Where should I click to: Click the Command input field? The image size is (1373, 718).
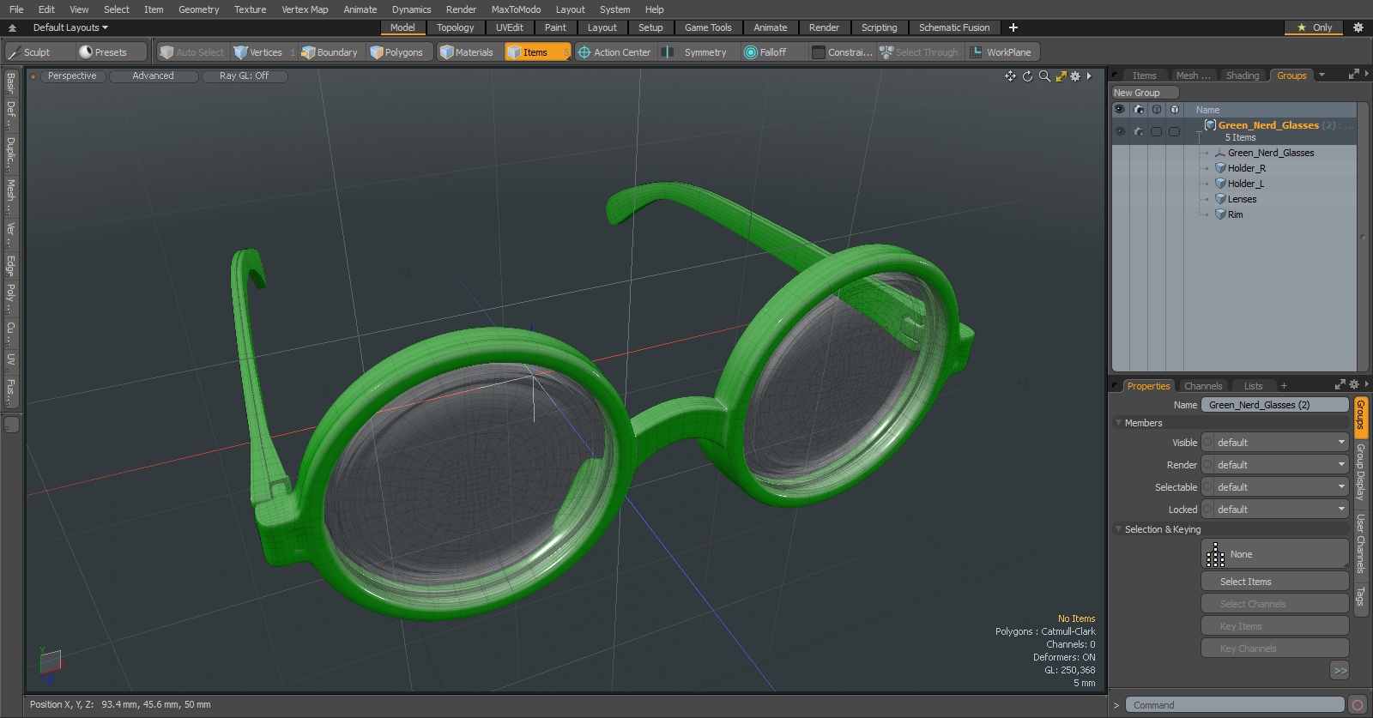[1235, 705]
